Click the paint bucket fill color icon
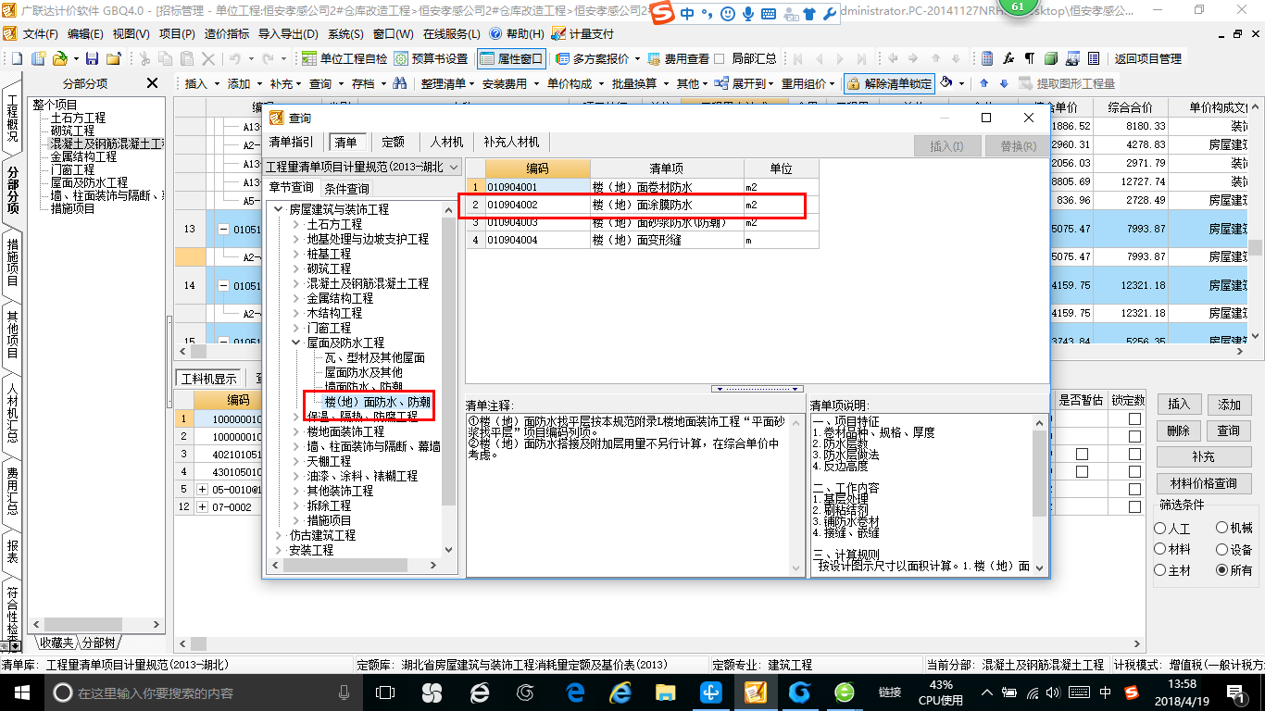This screenshot has width=1265, height=711. pos(946,83)
